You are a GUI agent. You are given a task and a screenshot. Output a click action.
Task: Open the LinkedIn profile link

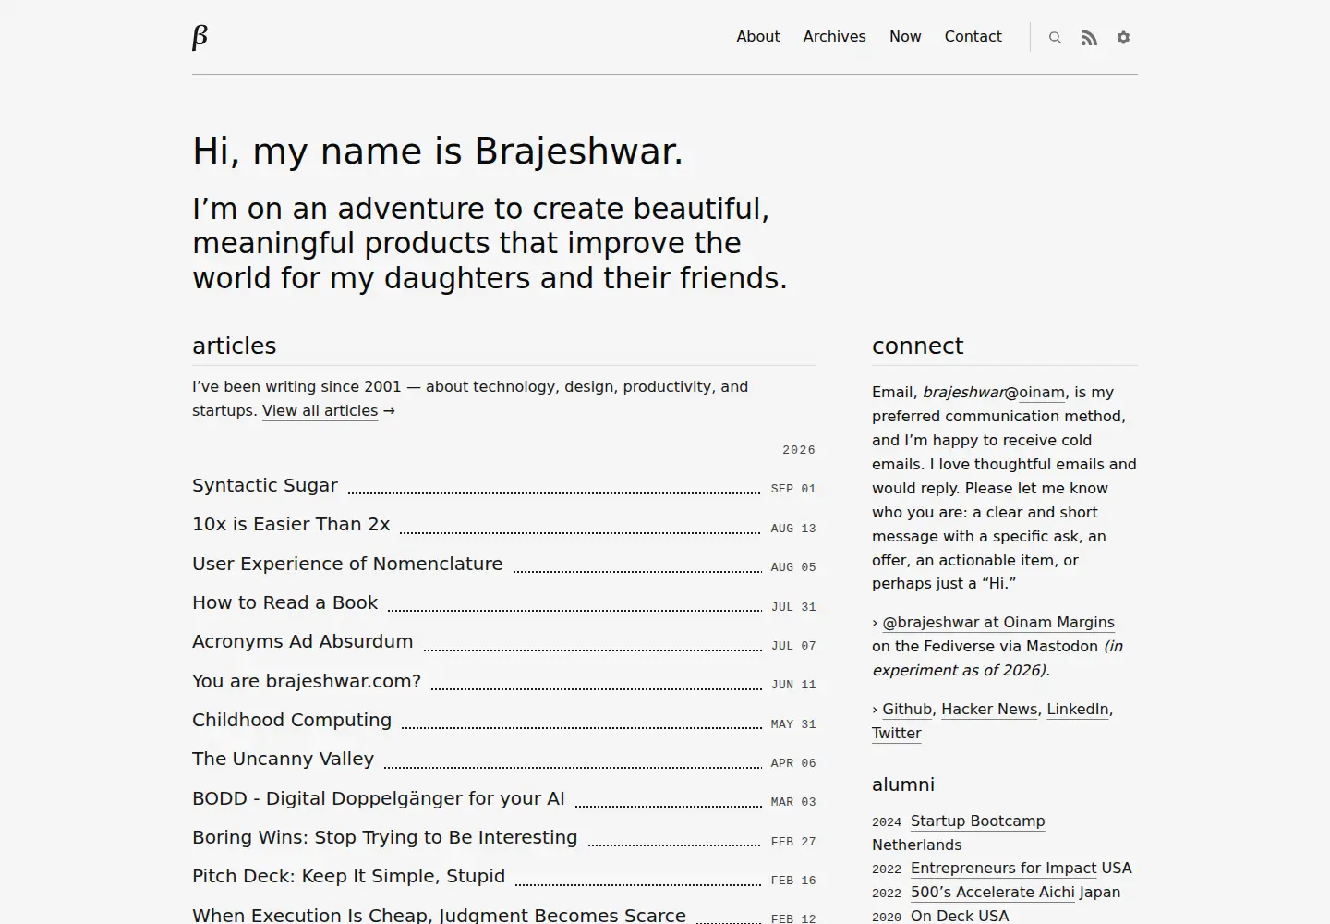tap(1077, 710)
